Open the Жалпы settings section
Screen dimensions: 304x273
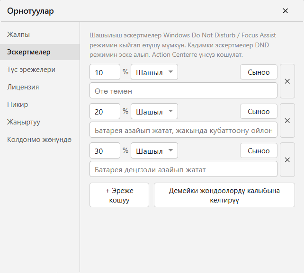pyautogui.click(x=40, y=35)
